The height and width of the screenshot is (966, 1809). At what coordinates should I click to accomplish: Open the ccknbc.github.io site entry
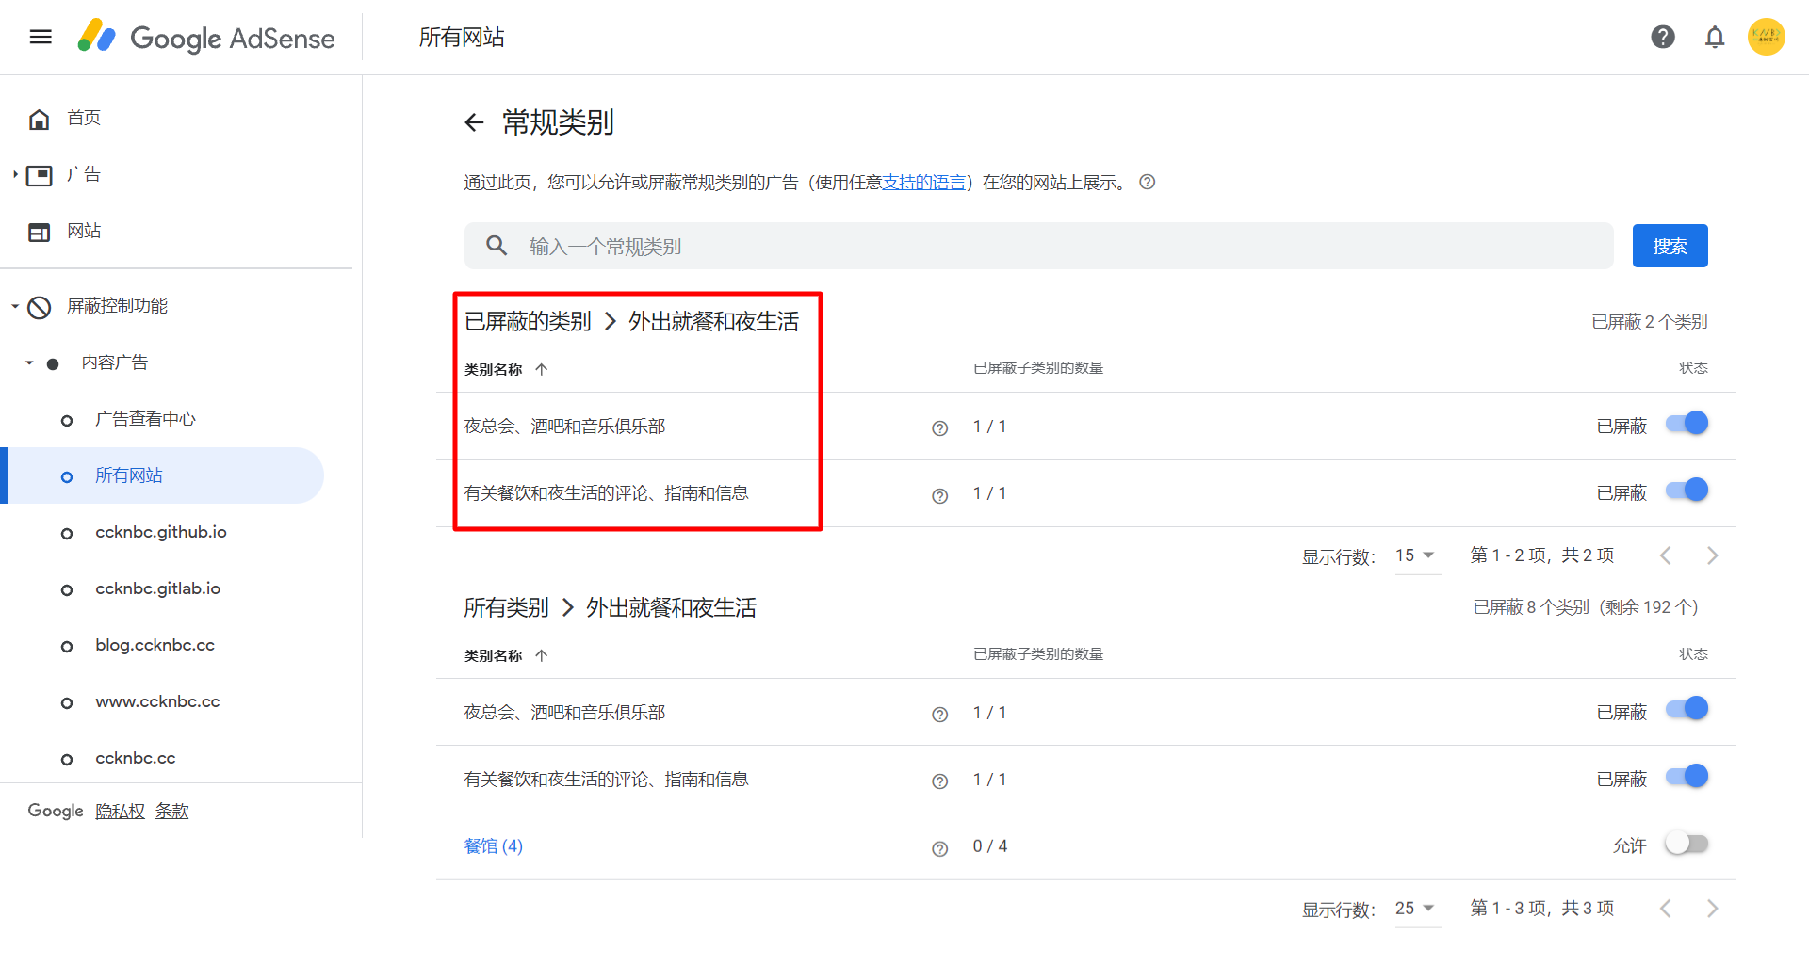tap(160, 531)
